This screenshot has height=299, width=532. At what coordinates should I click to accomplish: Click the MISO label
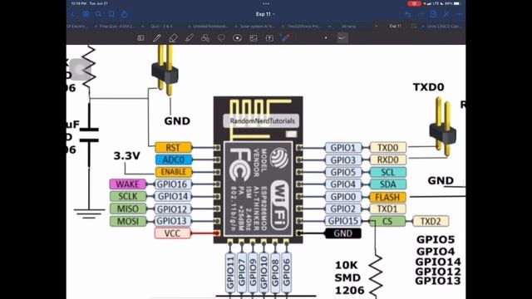click(x=127, y=208)
